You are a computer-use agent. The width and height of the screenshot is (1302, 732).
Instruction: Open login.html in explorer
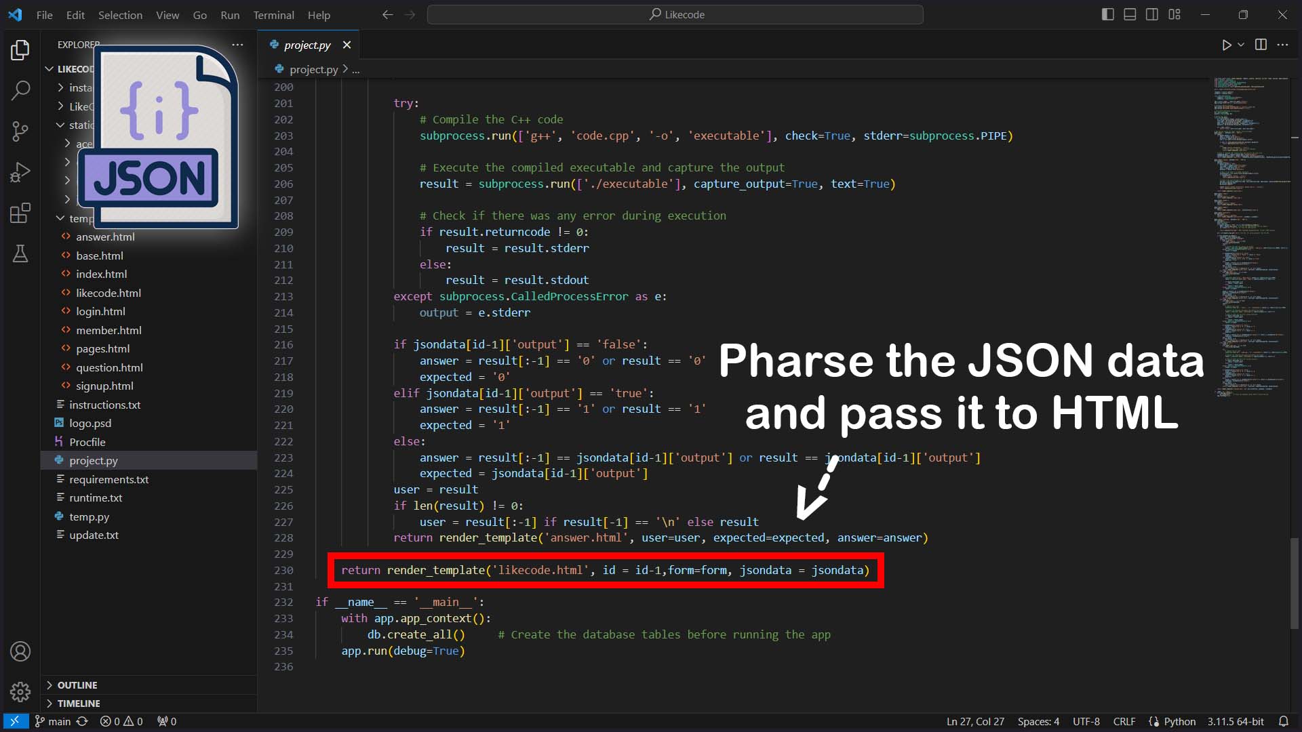100,311
